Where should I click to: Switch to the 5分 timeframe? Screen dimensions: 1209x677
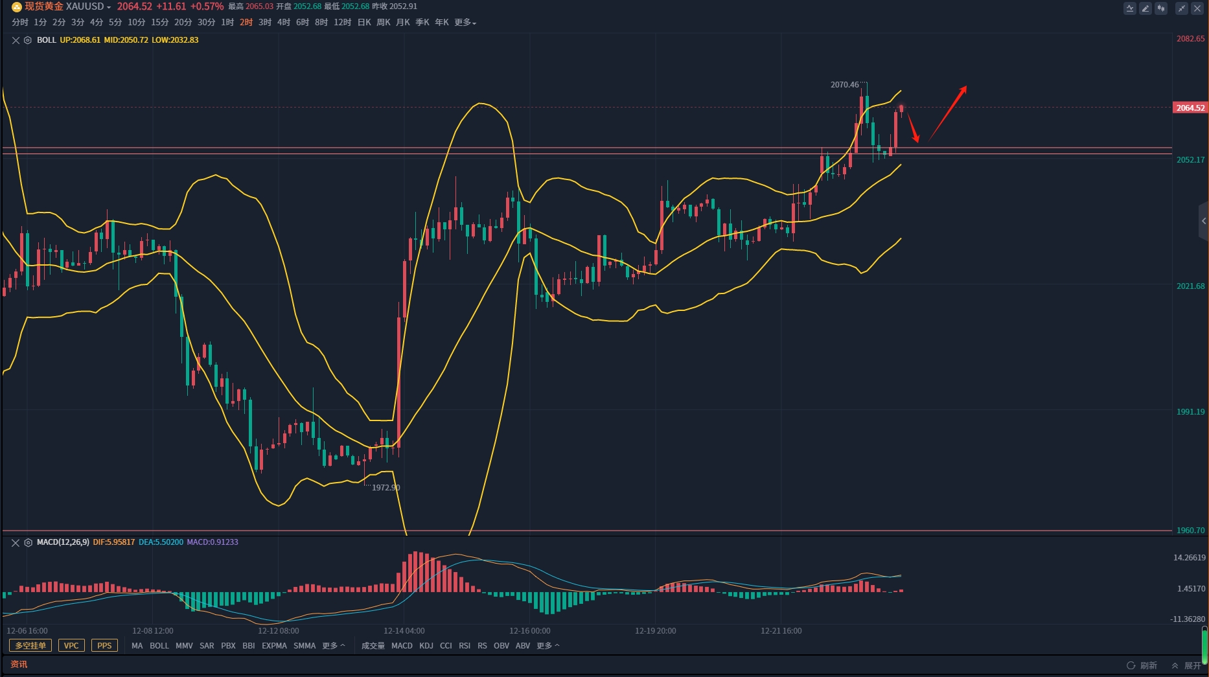click(115, 22)
